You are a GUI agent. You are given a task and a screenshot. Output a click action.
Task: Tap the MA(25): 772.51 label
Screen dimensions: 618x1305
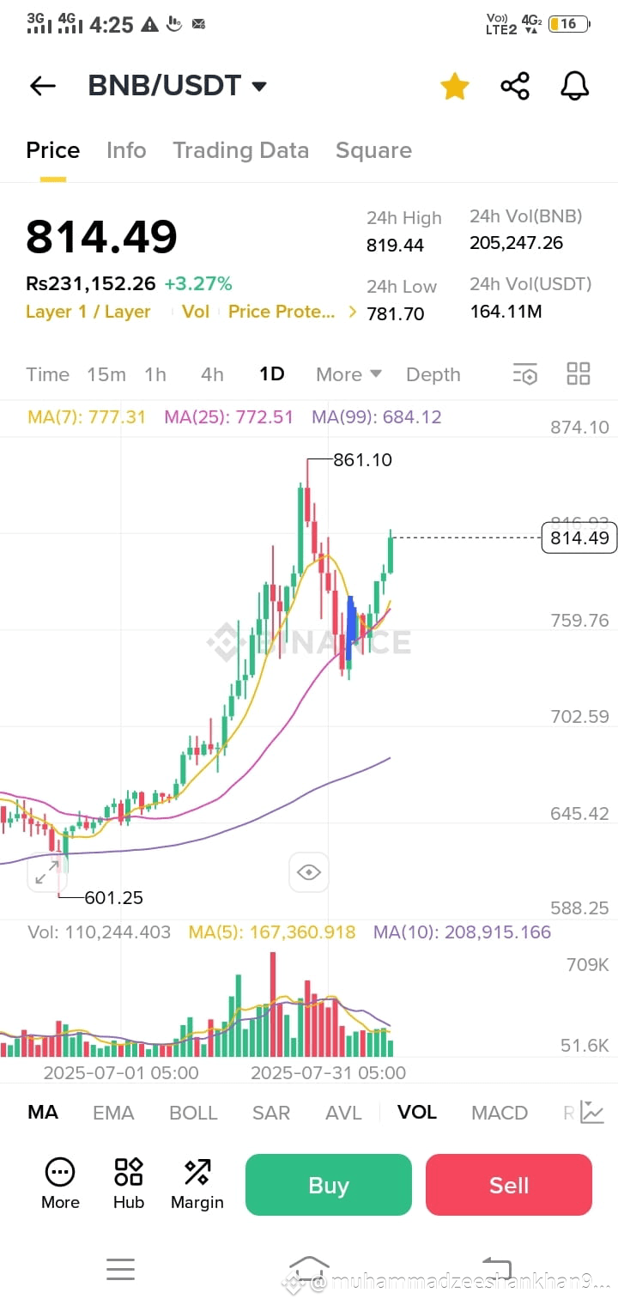[228, 417]
